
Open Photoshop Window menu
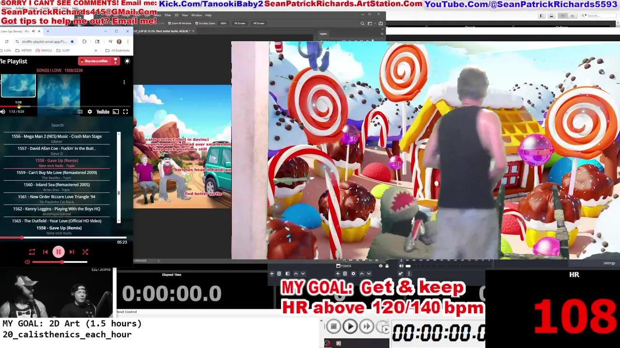pos(196,15)
